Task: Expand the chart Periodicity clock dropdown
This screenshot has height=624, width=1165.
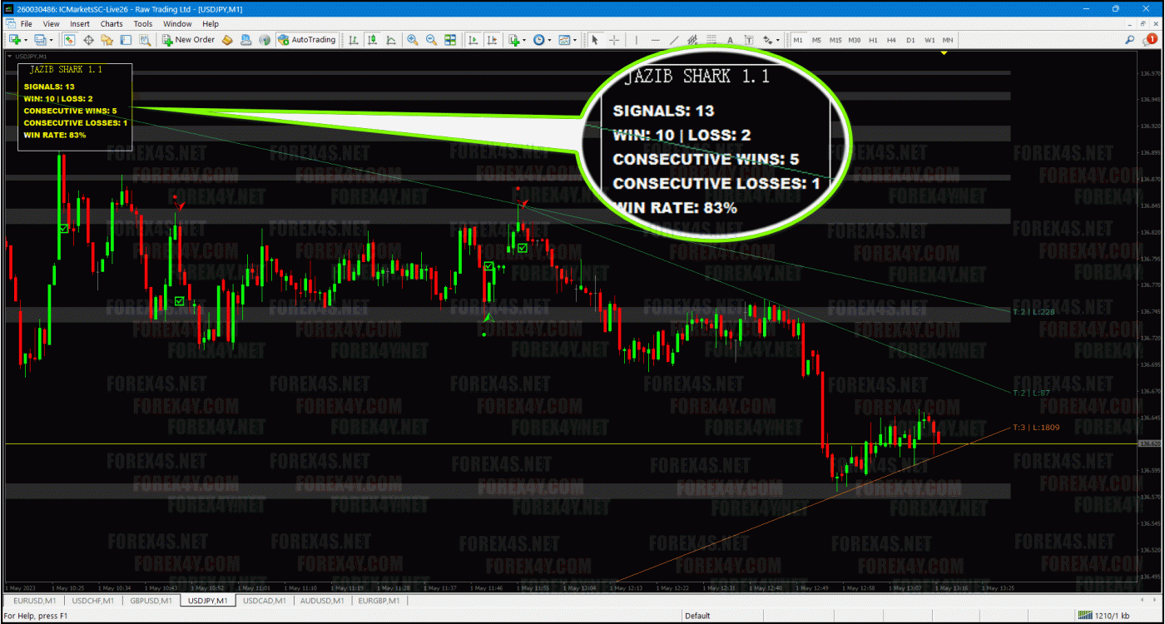Action: [550, 40]
